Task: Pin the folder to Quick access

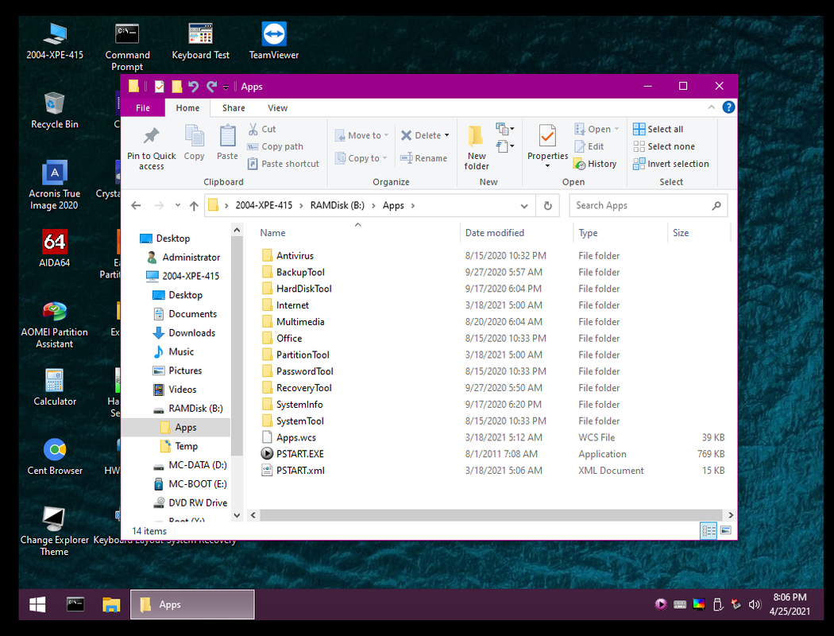Action: click(151, 149)
